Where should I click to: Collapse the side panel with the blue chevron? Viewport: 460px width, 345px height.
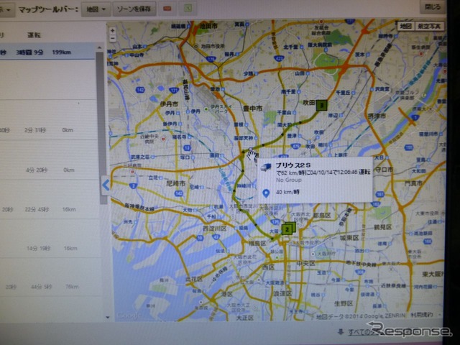[106, 185]
